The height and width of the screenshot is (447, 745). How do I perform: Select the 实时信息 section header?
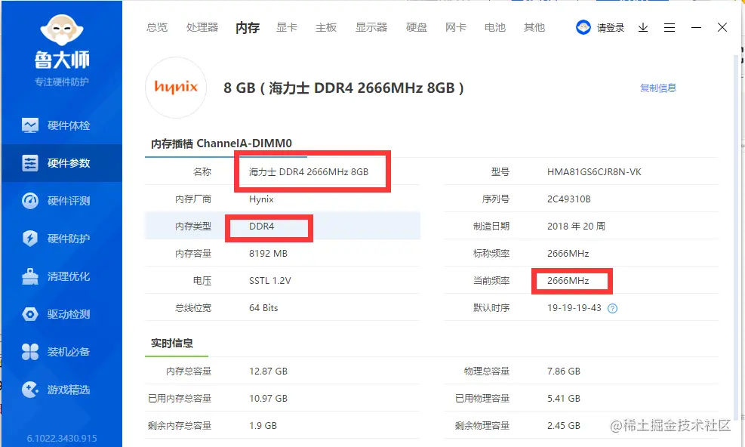point(172,344)
